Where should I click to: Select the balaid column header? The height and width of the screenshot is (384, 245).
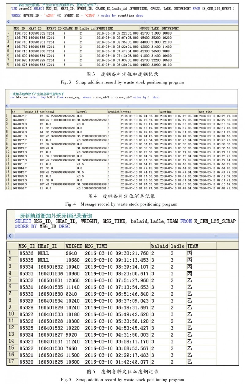pyautogui.click(x=159, y=246)
